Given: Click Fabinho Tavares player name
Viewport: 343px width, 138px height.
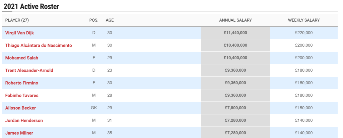Looking at the screenshot, I should 22,96.
